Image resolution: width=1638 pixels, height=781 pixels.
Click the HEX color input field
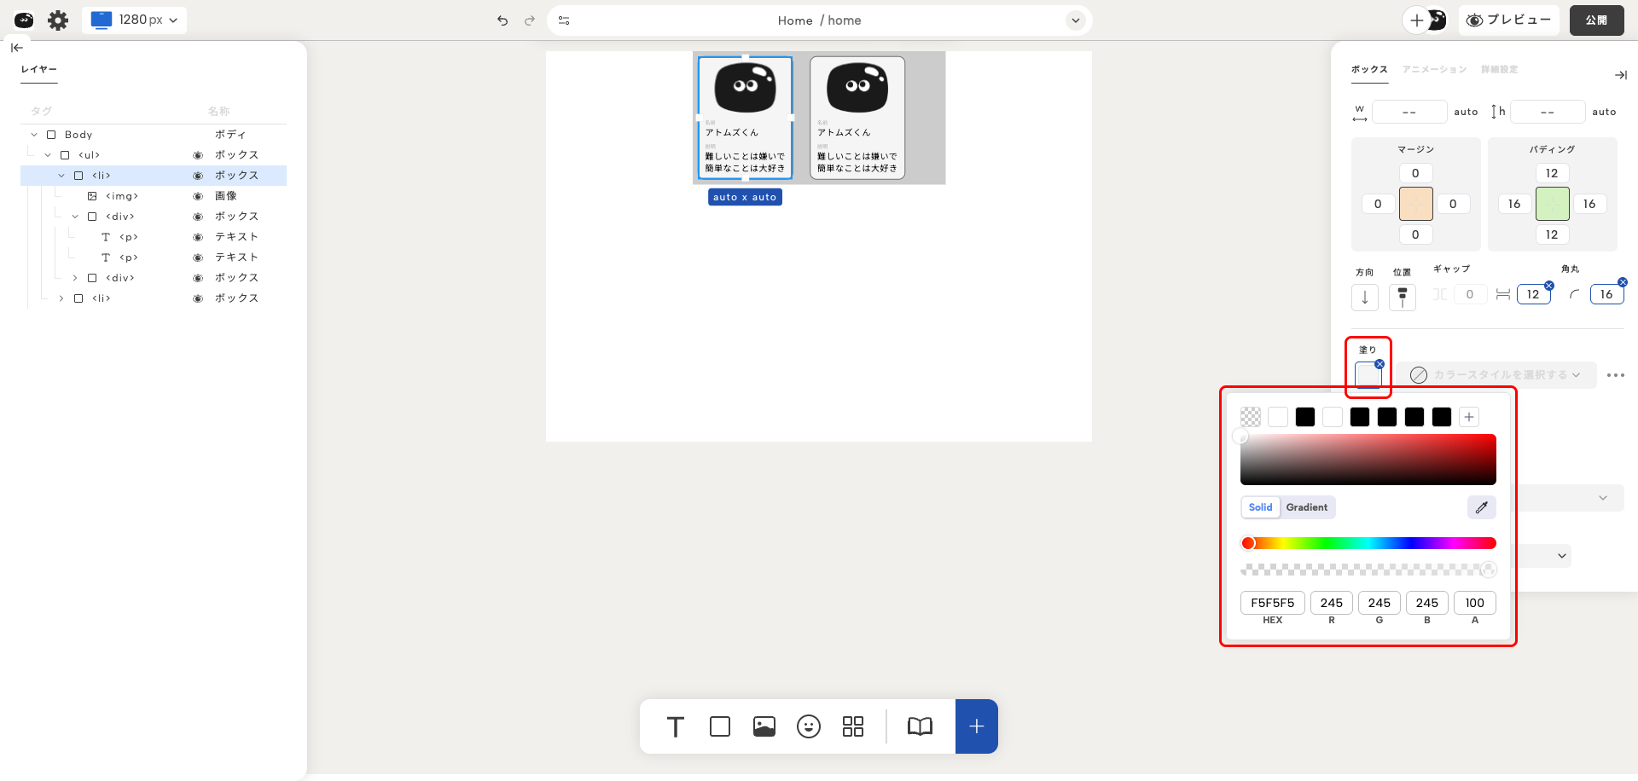coord(1272,603)
